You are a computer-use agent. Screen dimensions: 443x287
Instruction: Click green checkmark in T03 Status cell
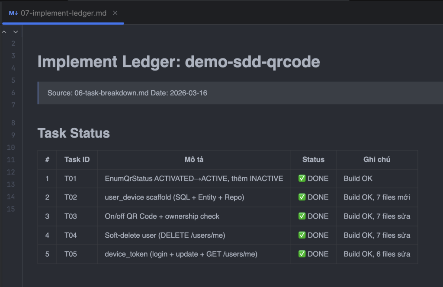302,216
